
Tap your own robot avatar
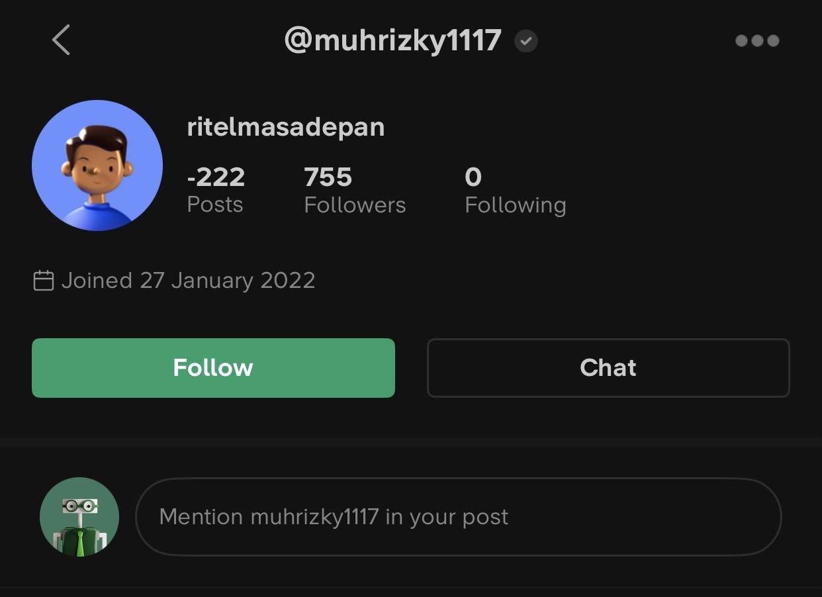[79, 517]
